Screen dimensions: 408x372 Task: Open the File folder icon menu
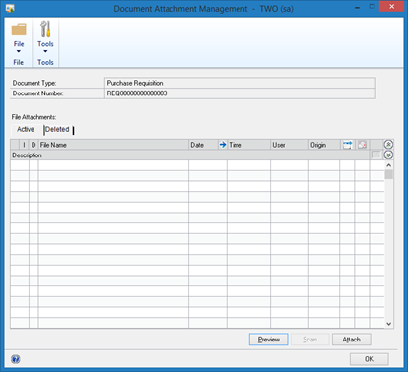tap(19, 30)
